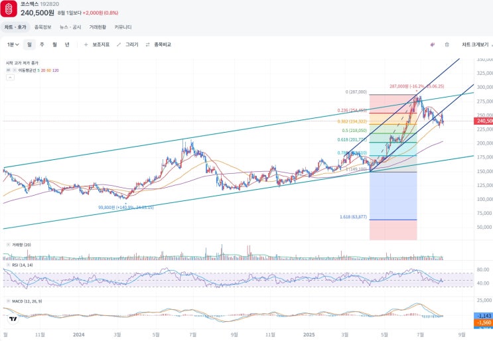The width and height of the screenshot is (493, 341).
Task: Remove the 거래량 (20) volume indicator via X icon
Action: [x=9, y=245]
